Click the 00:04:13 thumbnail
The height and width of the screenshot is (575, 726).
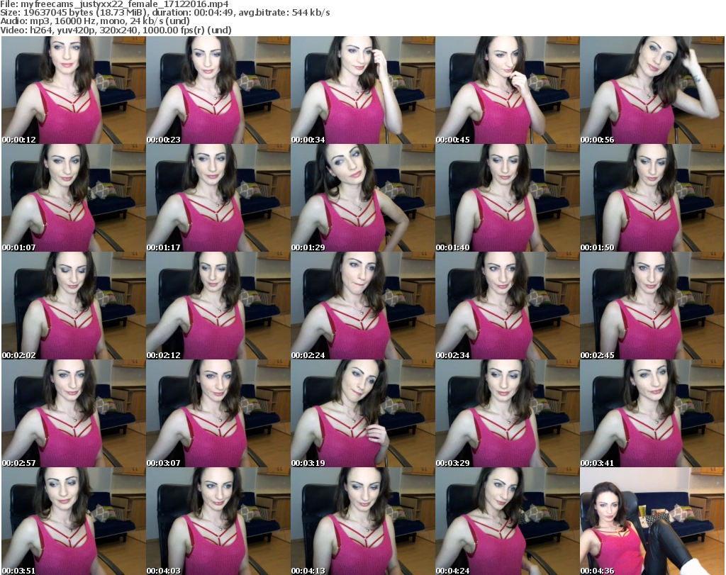tap(362, 521)
